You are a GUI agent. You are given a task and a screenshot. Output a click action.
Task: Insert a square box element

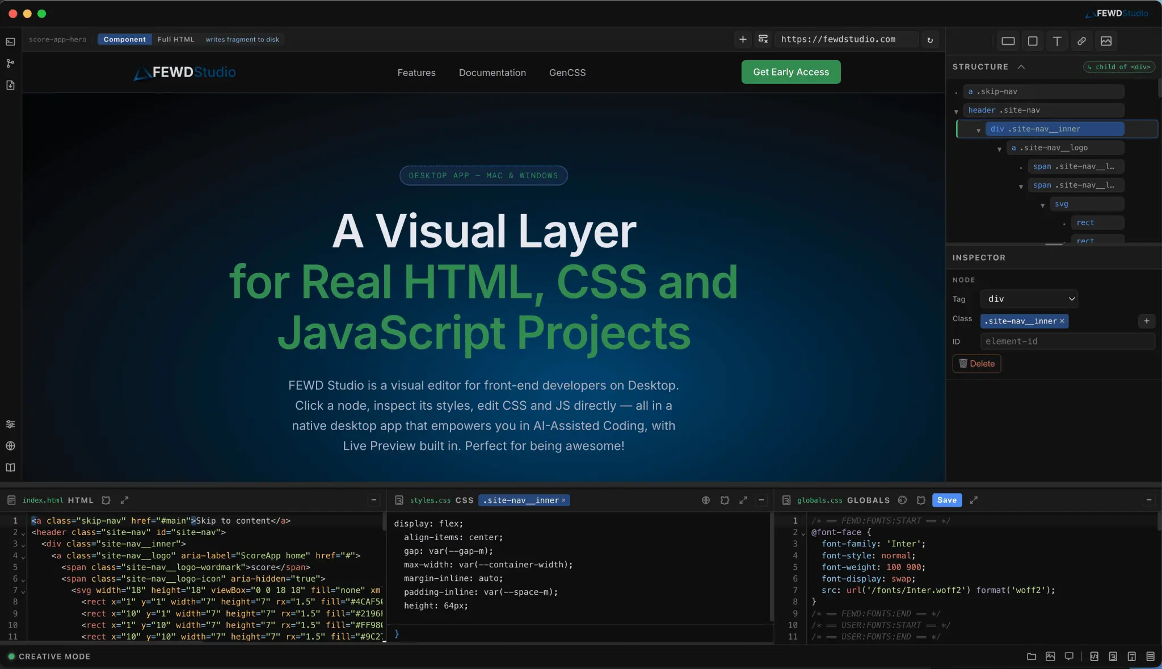[x=1033, y=41]
